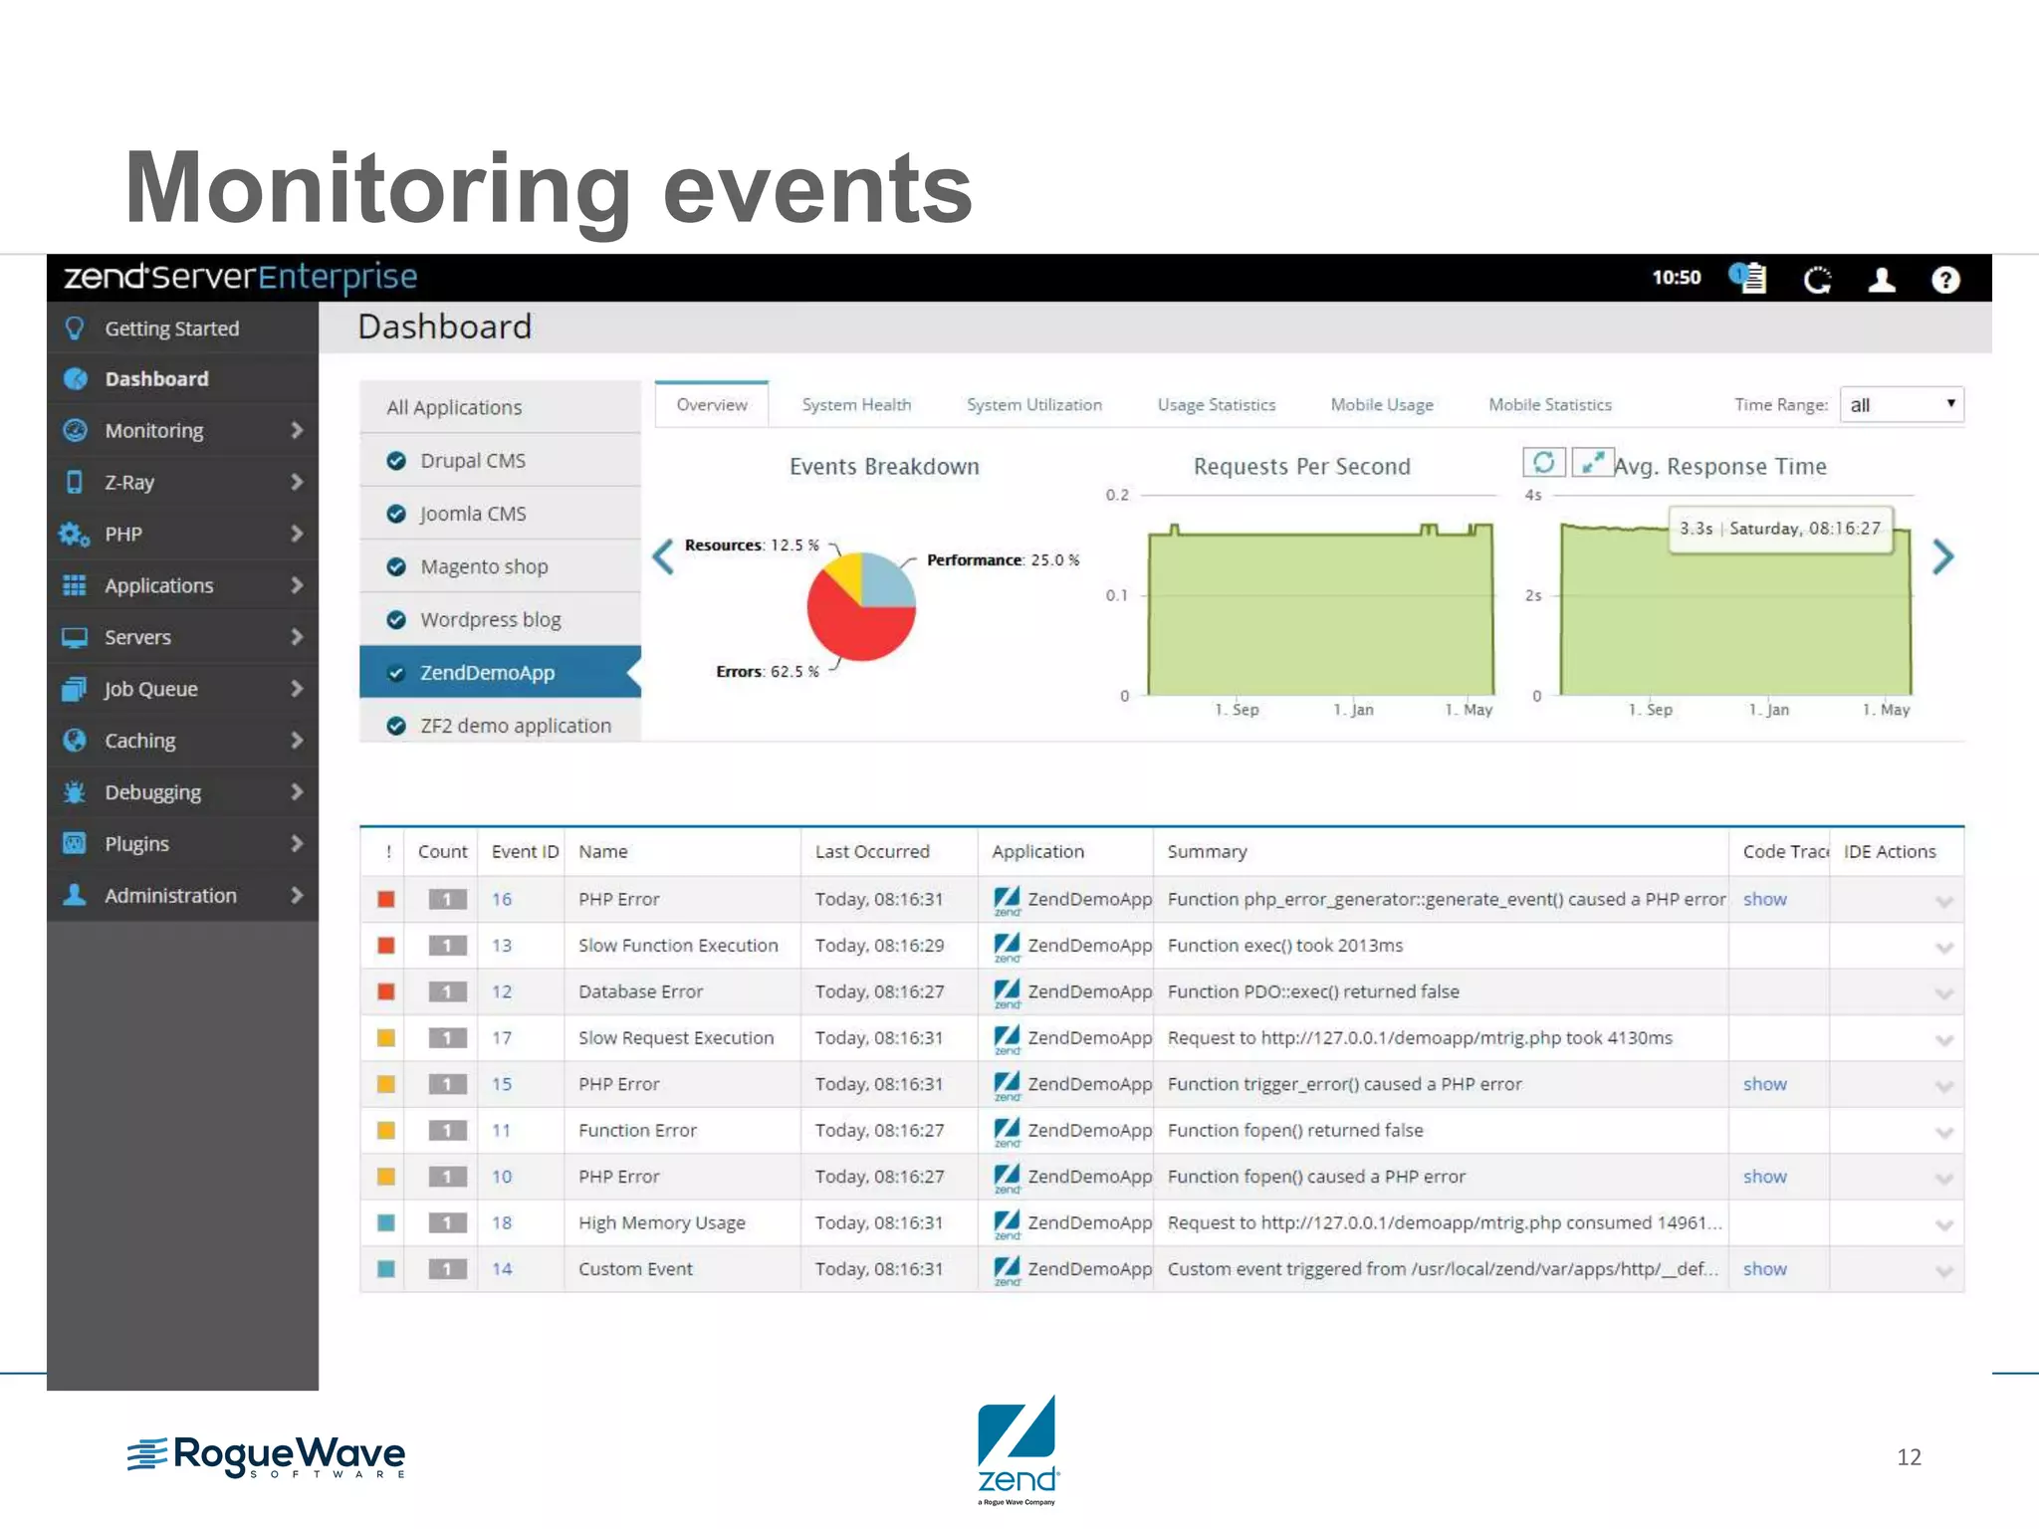
Task: Click blue severity square of event 18
Action: [386, 1222]
